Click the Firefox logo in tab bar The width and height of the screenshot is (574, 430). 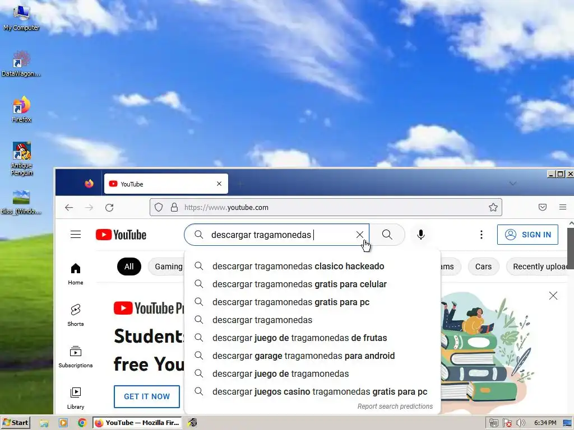[x=89, y=184]
